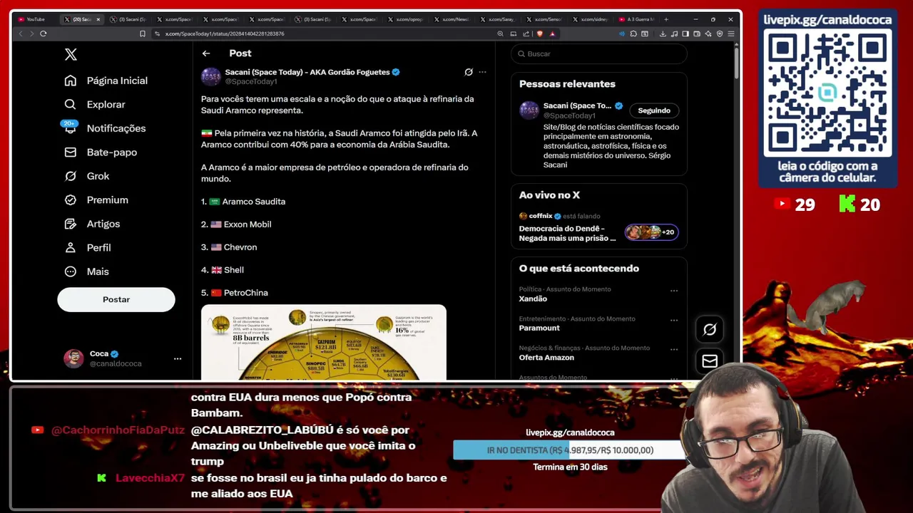Click the back arrow beside Post
Image resolution: width=913 pixels, height=513 pixels.
pos(206,53)
